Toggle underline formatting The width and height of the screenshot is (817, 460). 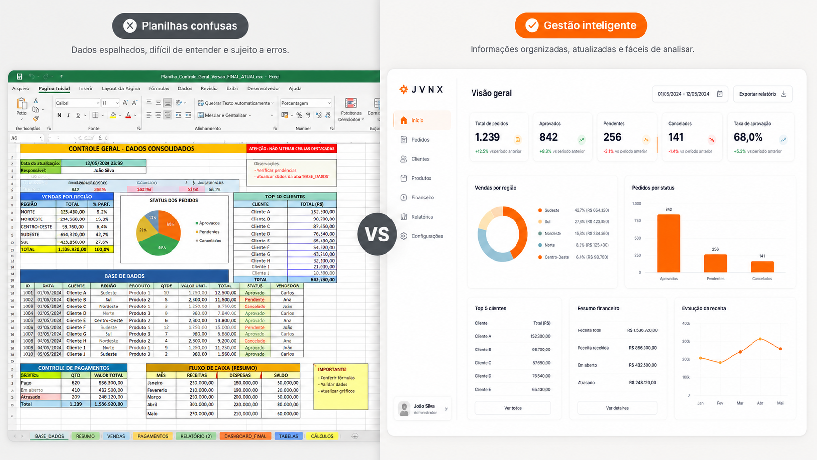(x=78, y=115)
